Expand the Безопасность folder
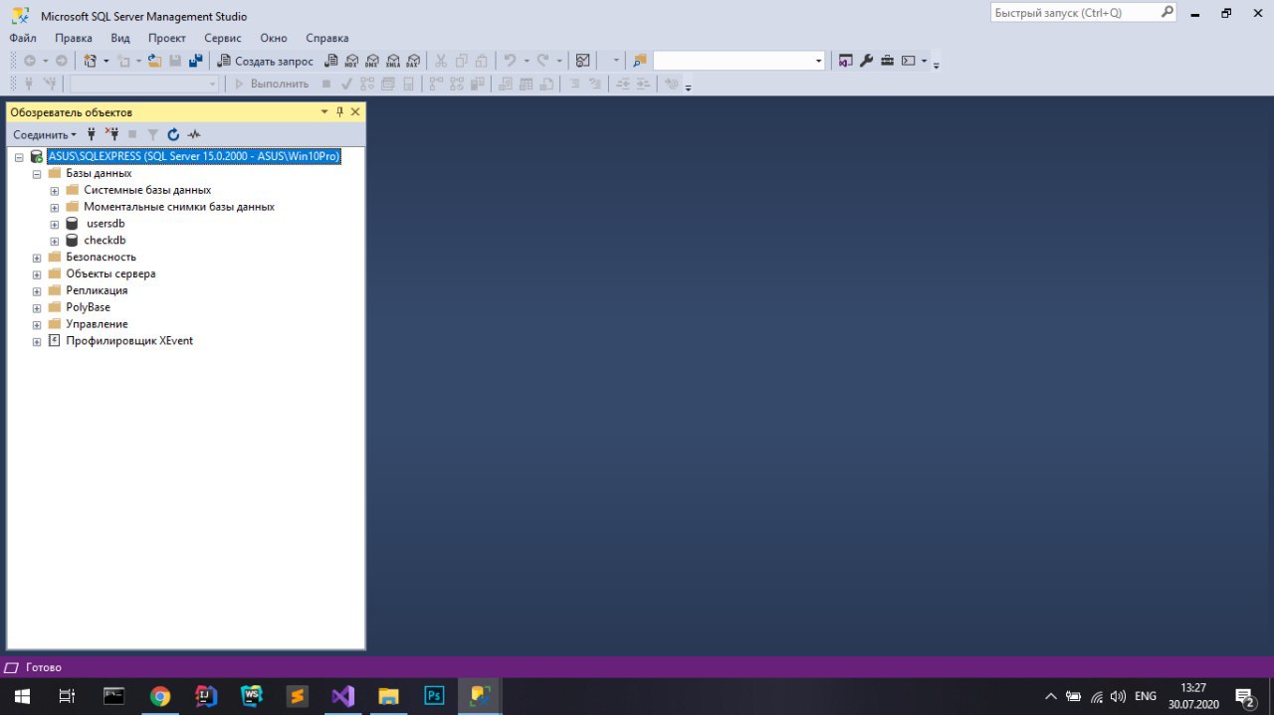This screenshot has height=715, width=1274. (37, 258)
